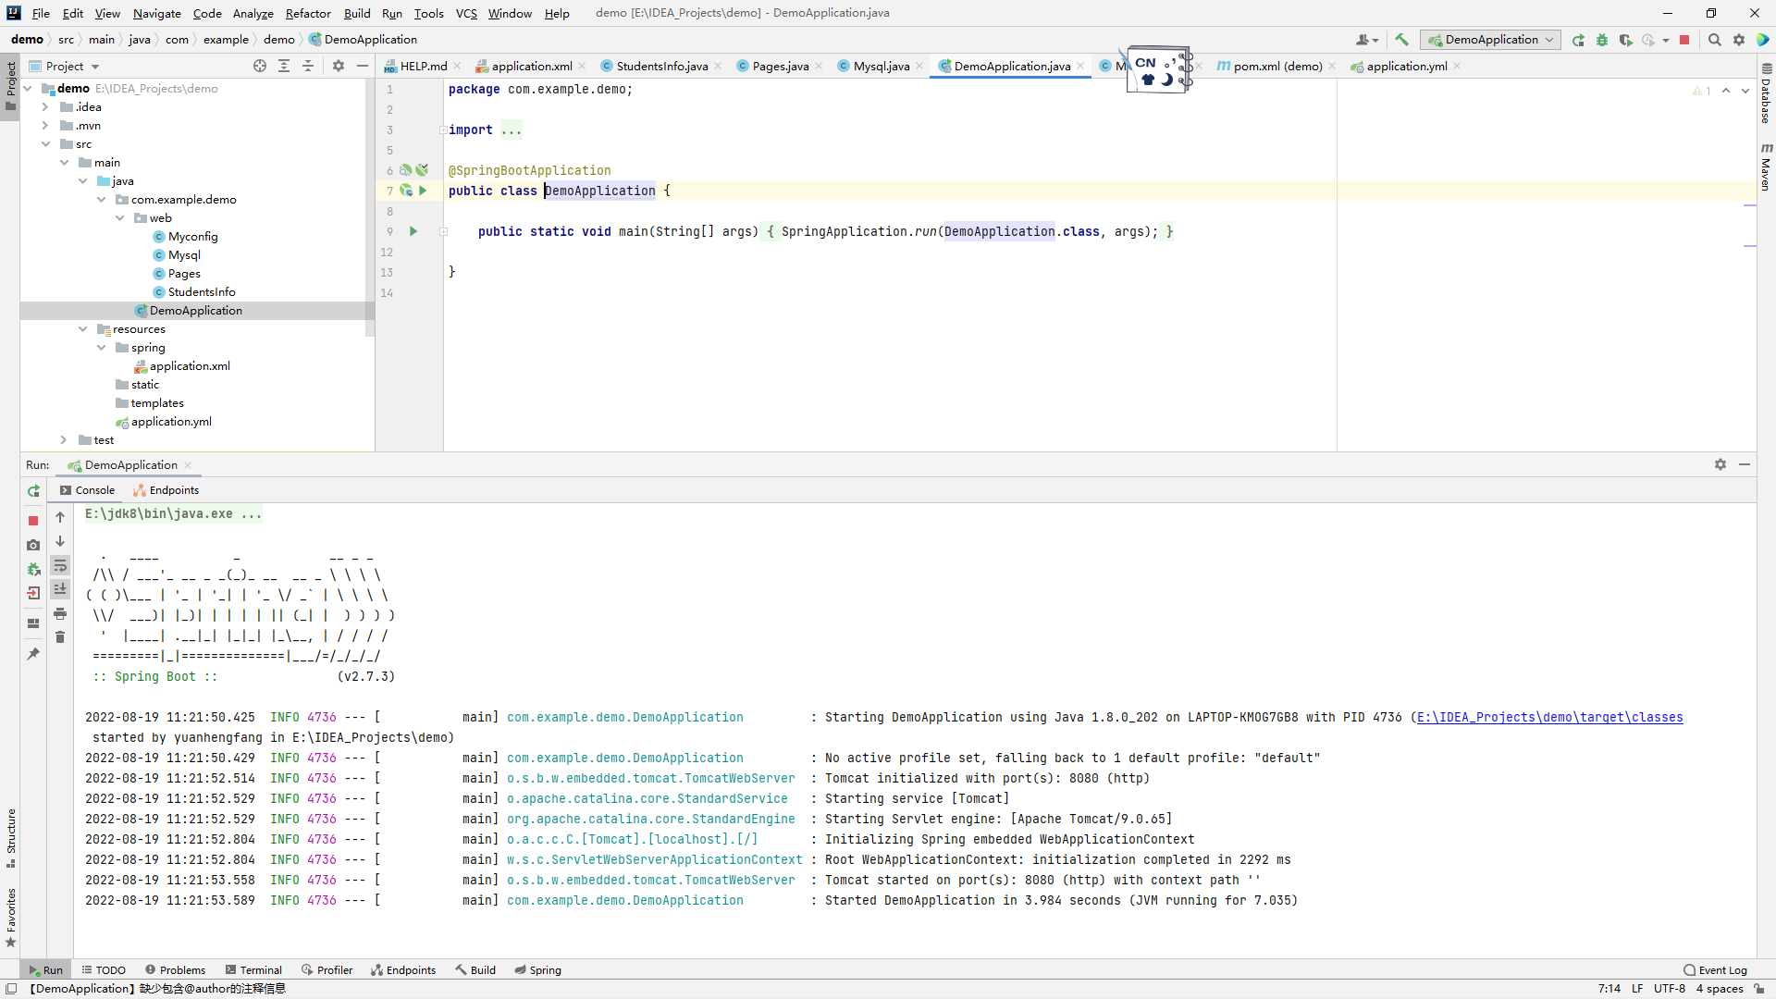Open the Navigate menu
1776x999 pixels.
pos(156,13)
